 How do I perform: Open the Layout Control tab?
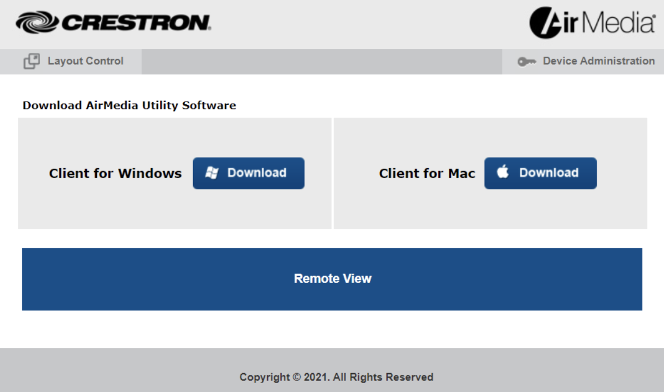coord(85,61)
